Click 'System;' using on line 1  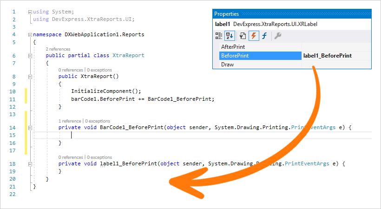click(63, 12)
